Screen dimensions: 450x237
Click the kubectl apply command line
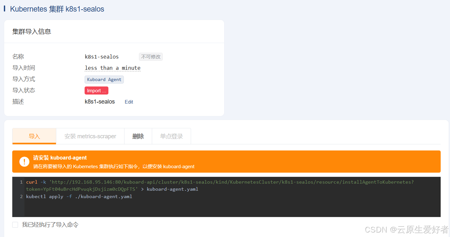(x=79, y=196)
